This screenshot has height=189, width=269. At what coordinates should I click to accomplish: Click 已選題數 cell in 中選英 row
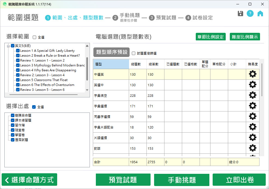173,74
